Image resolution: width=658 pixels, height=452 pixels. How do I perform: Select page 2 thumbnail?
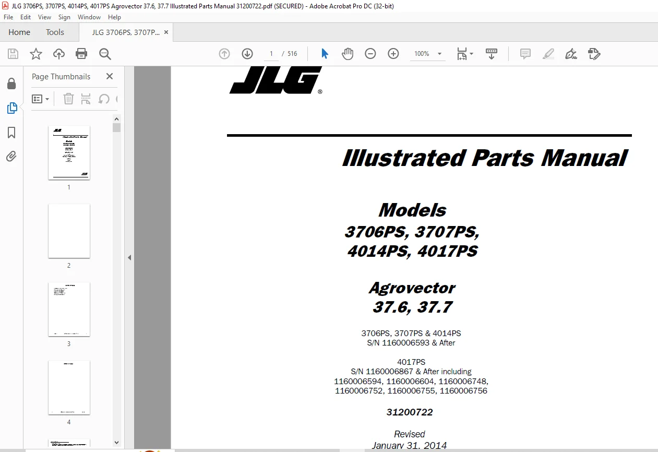tap(69, 231)
